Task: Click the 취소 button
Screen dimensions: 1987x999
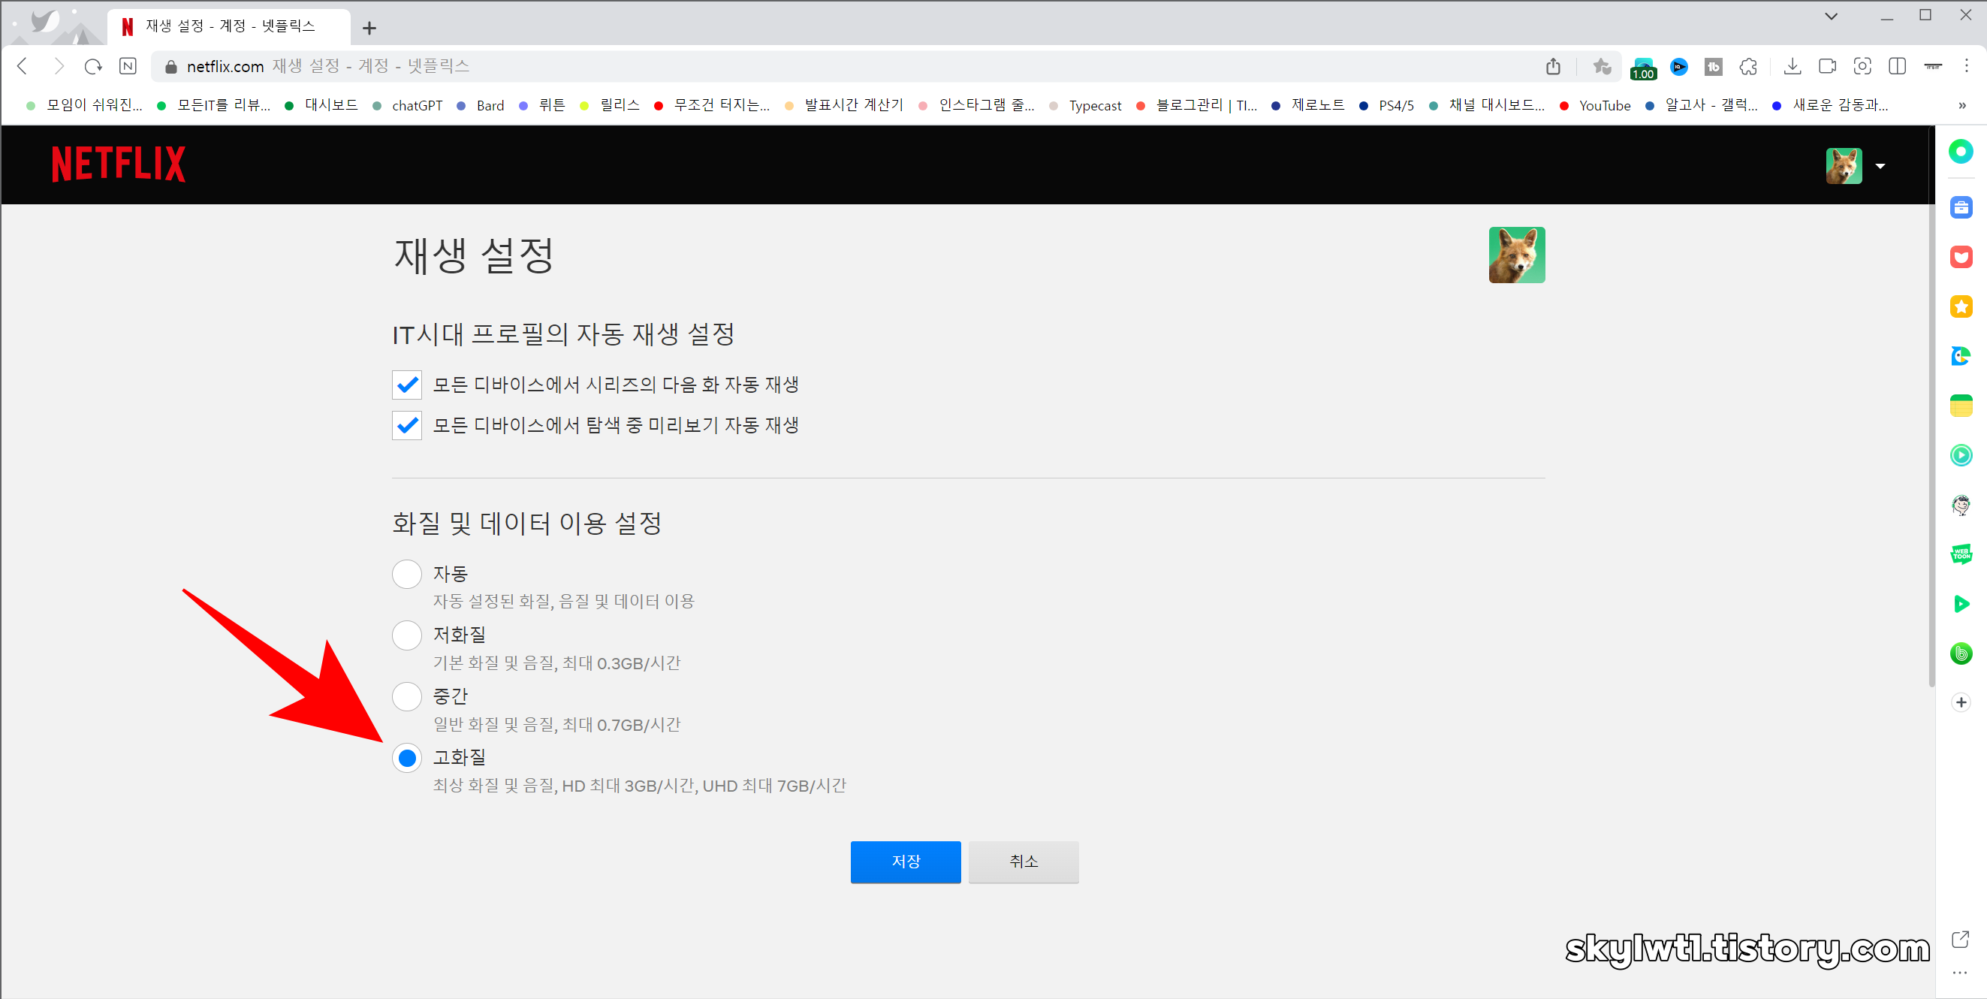Action: 1024,862
